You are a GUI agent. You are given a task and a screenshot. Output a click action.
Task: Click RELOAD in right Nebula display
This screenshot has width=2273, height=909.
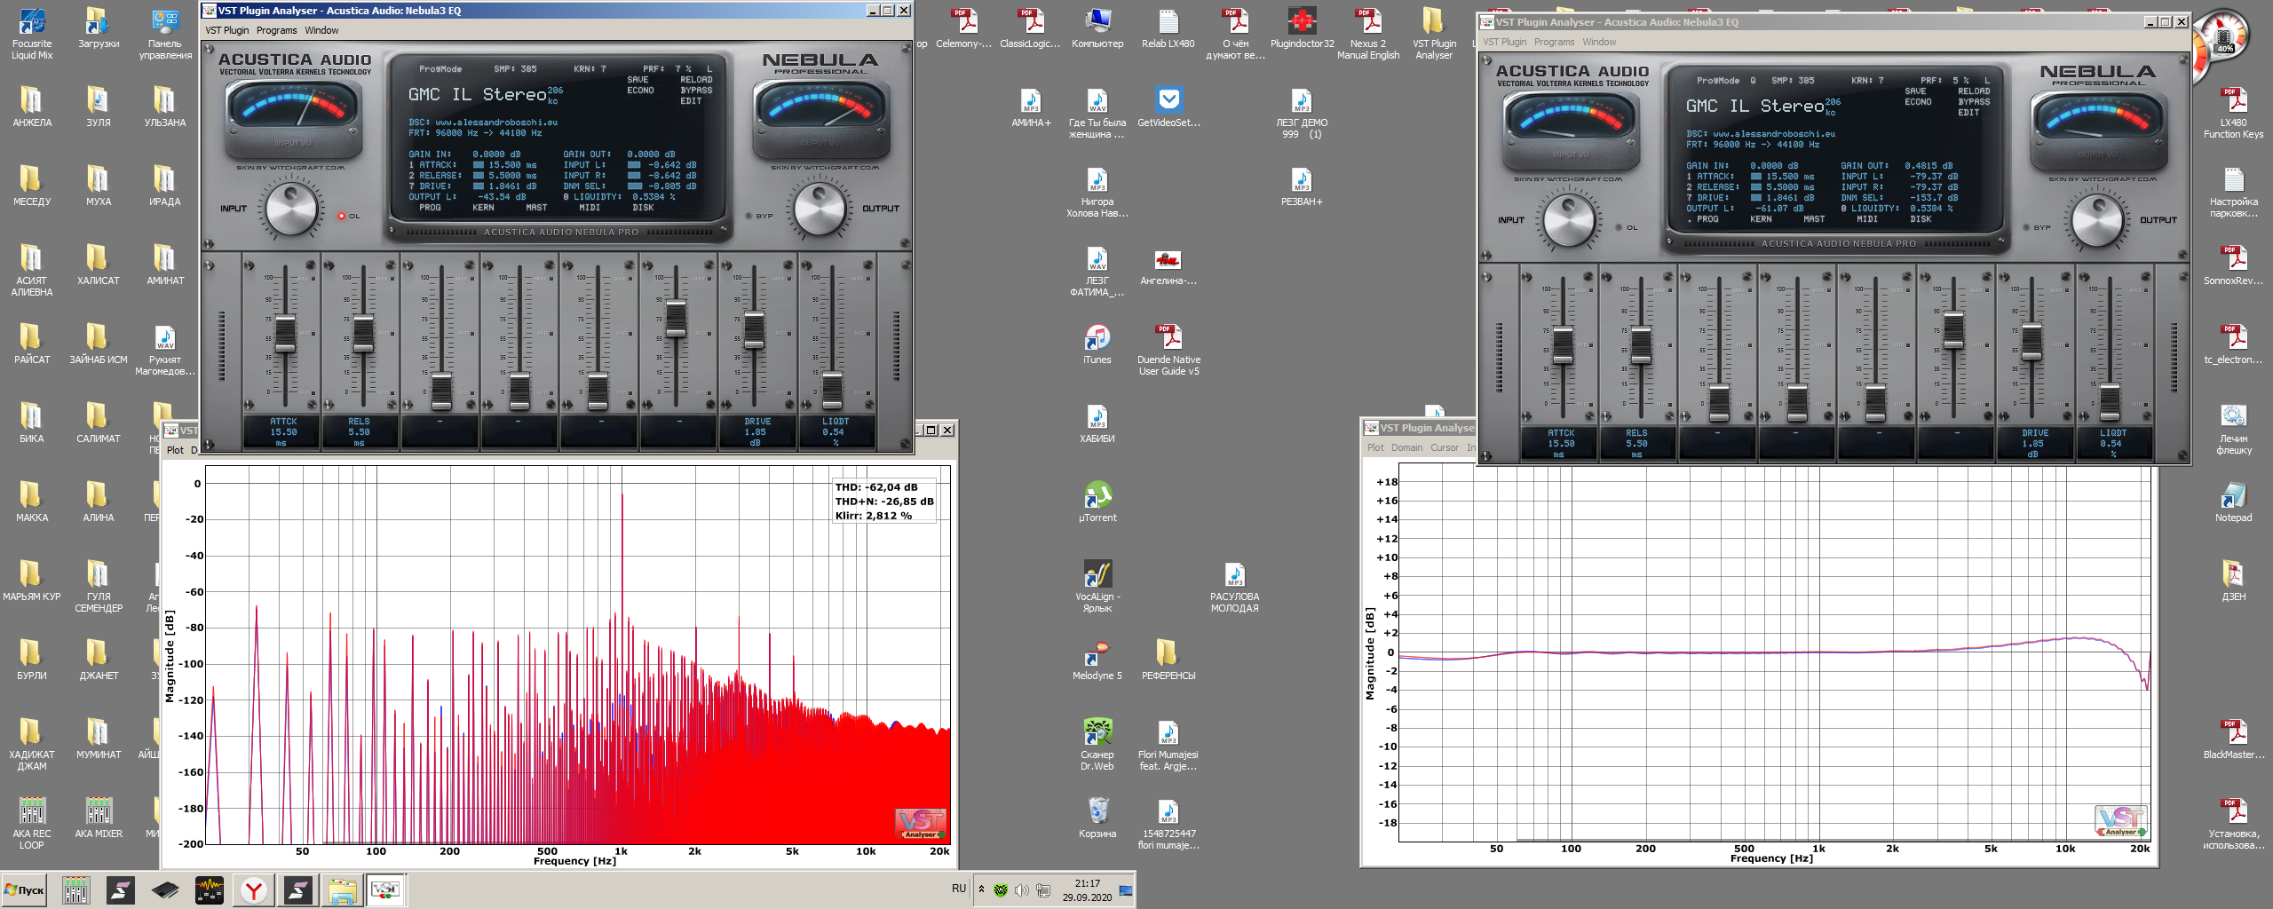(x=1974, y=91)
